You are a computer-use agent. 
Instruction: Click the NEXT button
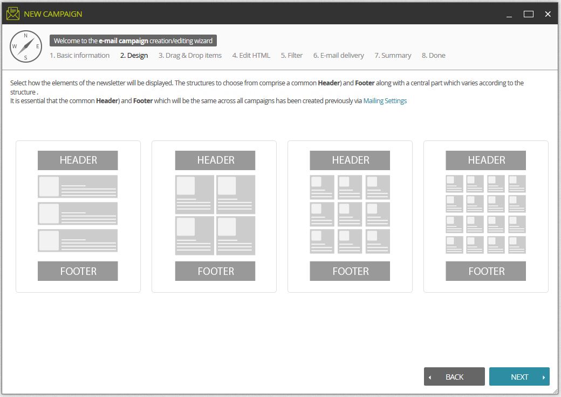(519, 376)
